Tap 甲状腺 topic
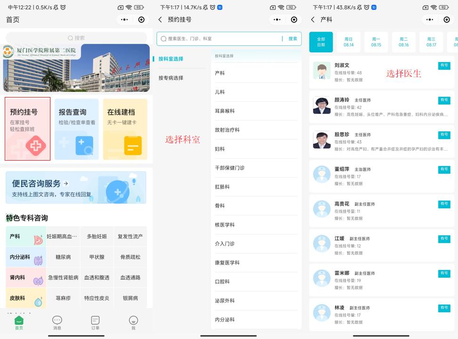 [x=97, y=257]
